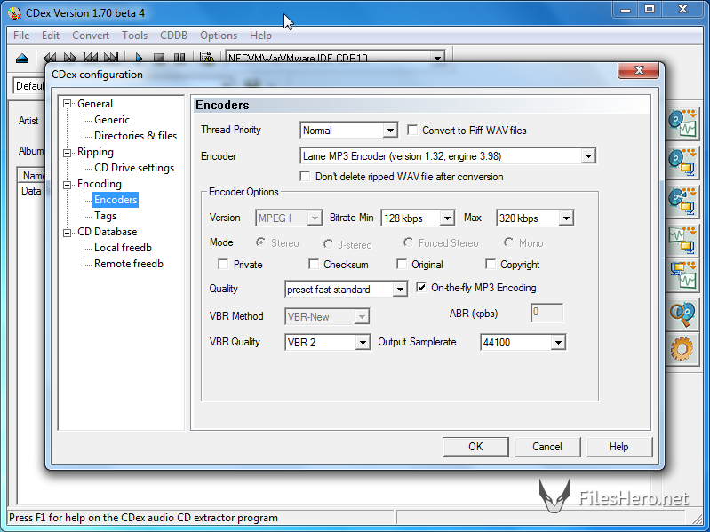Click the extract partial CD track icon
710x532 pixels.
(x=682, y=201)
